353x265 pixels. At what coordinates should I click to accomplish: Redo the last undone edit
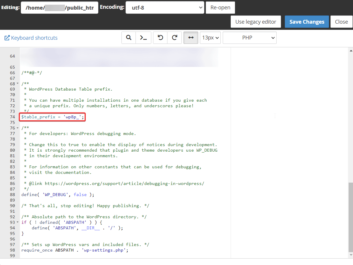[175, 38]
